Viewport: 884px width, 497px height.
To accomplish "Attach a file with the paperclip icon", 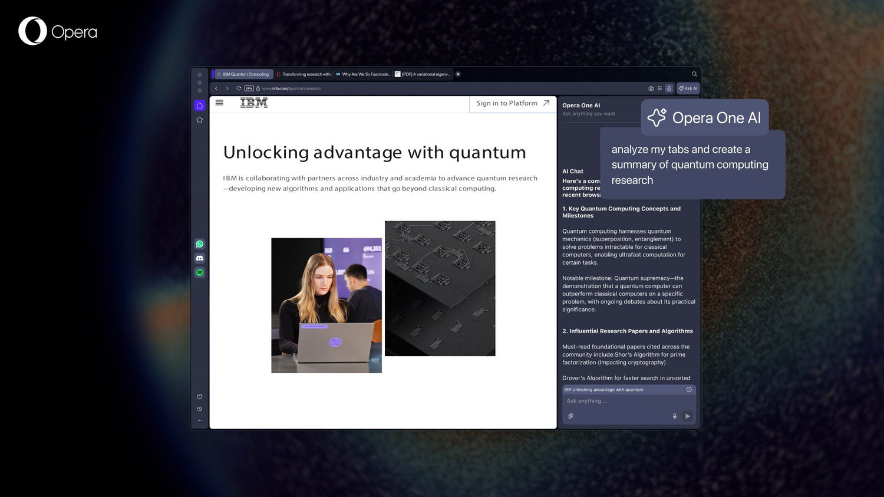I will [570, 416].
